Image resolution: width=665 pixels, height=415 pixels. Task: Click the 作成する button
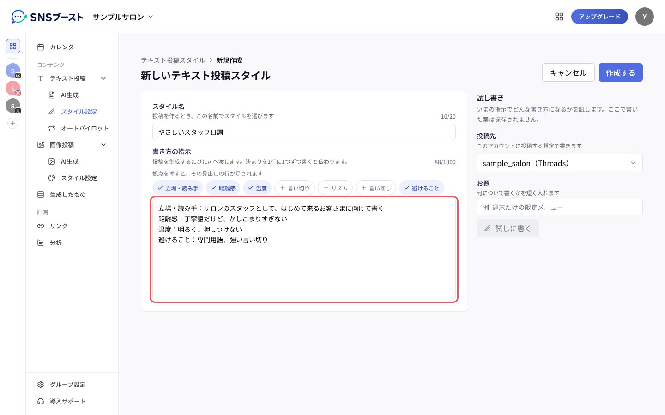(621, 72)
